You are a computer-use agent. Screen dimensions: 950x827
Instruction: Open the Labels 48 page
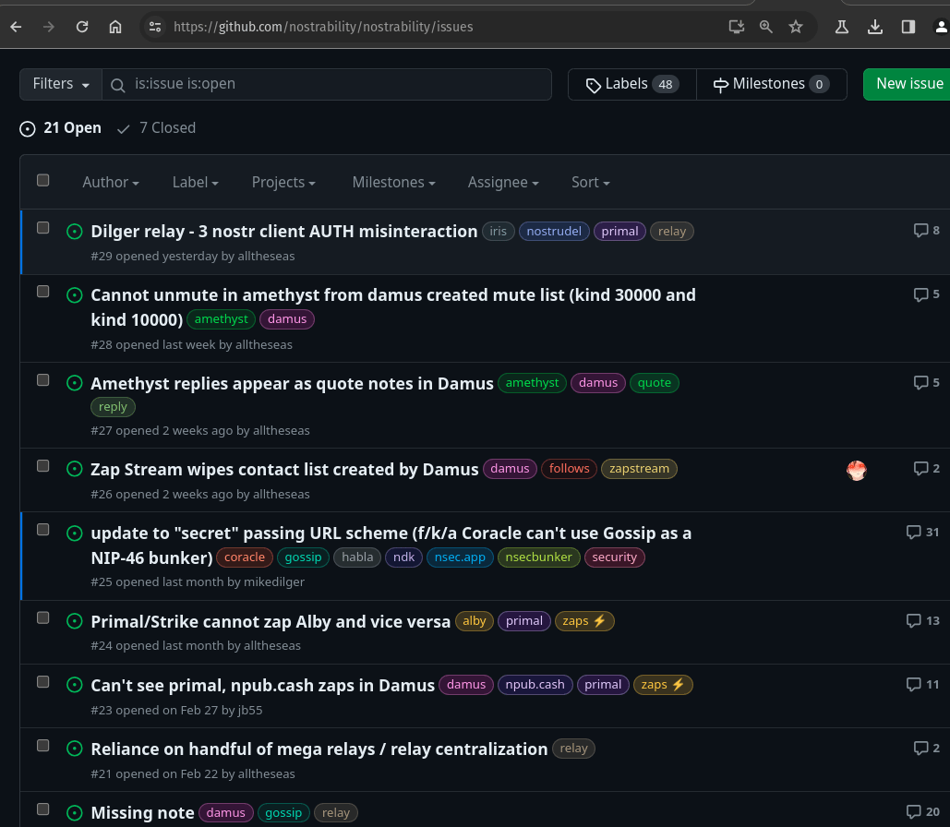click(631, 84)
